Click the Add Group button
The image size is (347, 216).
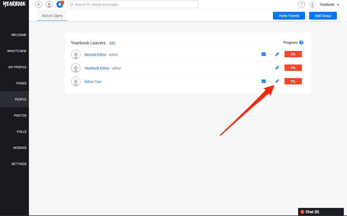pyautogui.click(x=323, y=16)
